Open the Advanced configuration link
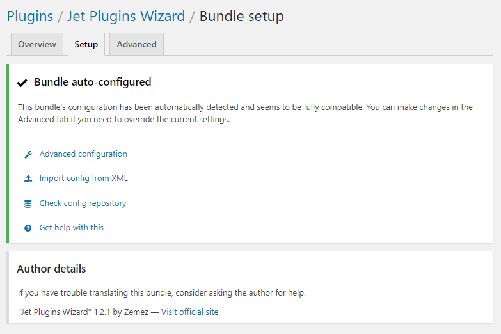 click(83, 154)
